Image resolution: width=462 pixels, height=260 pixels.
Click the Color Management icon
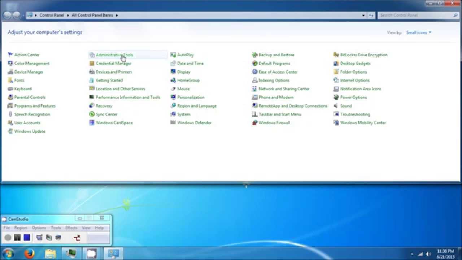[10, 63]
